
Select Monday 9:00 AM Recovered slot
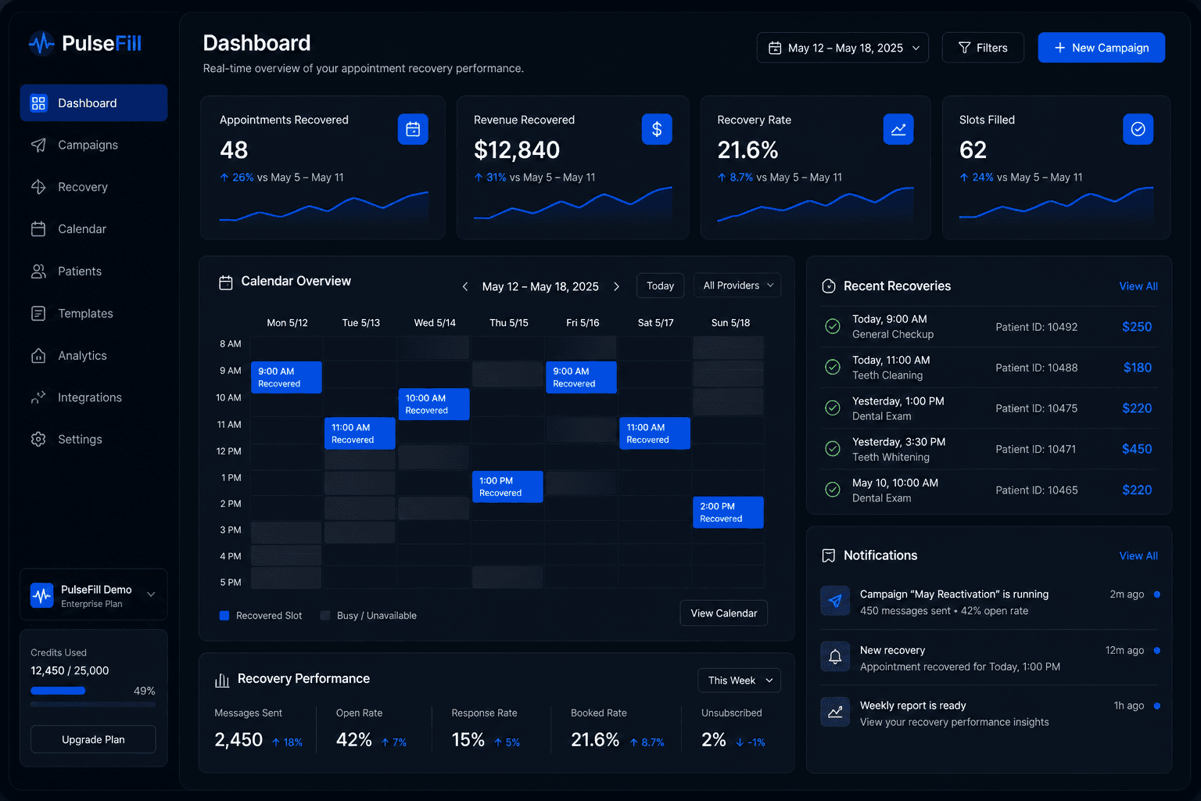click(286, 377)
